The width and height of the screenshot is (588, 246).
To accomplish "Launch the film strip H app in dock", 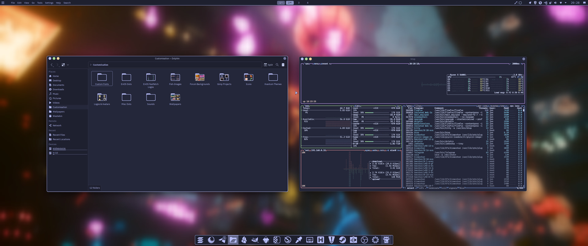I will point(321,240).
